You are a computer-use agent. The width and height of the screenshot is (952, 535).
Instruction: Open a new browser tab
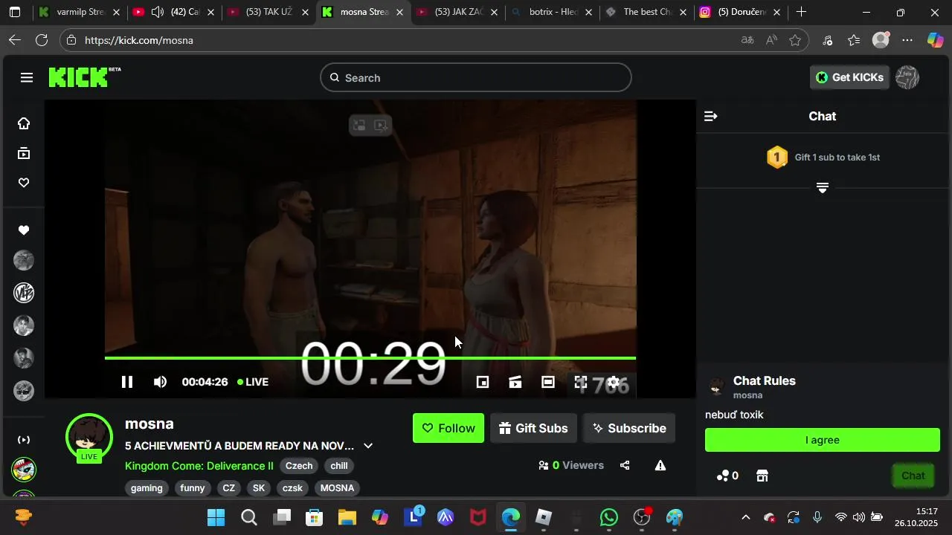pyautogui.click(x=801, y=13)
